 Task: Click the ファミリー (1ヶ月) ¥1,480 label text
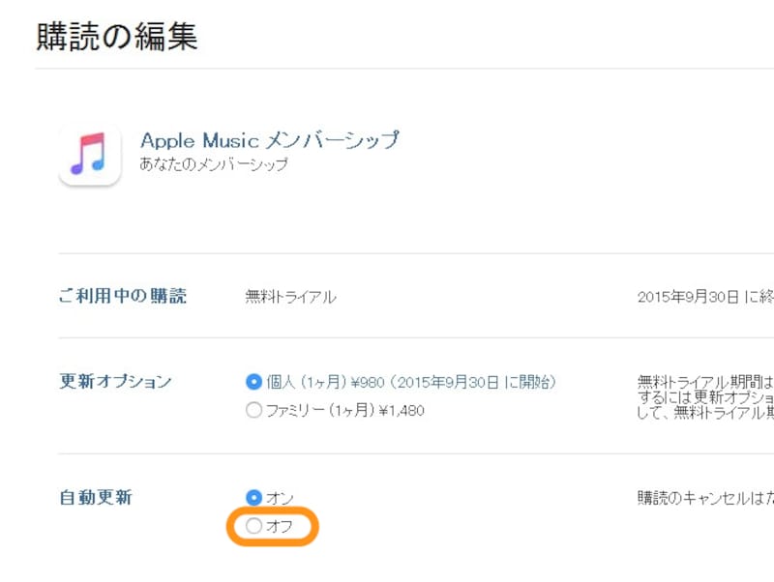click(344, 410)
